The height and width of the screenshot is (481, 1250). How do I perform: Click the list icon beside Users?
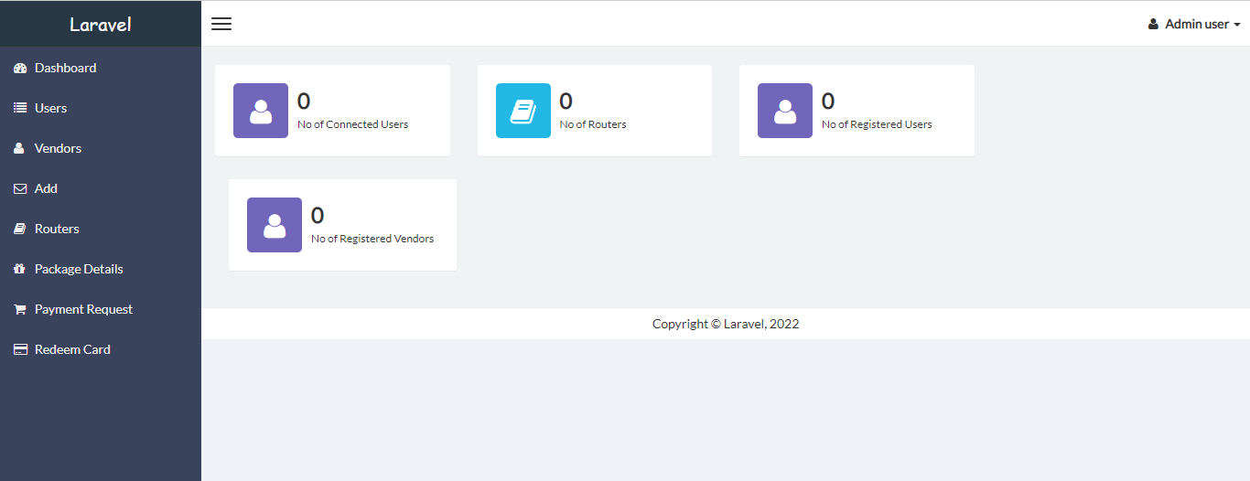click(x=20, y=108)
